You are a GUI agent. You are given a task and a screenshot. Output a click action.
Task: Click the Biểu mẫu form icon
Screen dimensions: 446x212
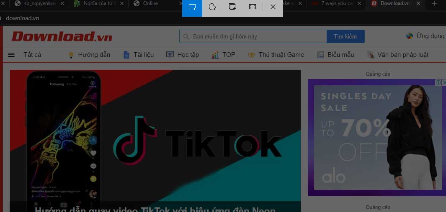(x=320, y=54)
